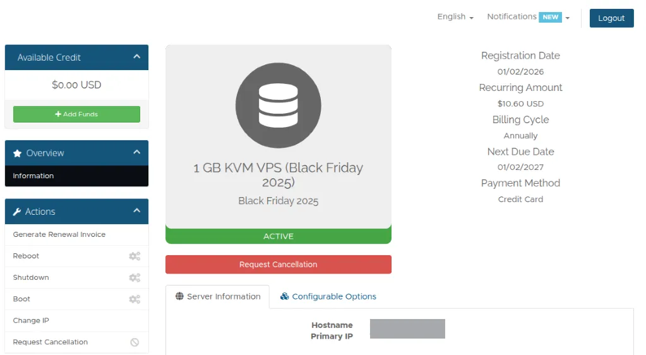Click the Logout button
This screenshot has height=355, width=646.
pyautogui.click(x=611, y=18)
